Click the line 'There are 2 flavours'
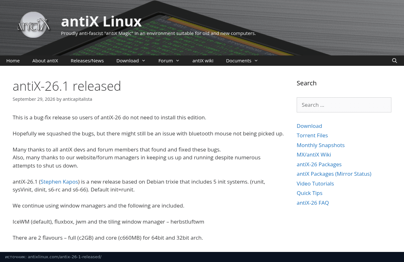Viewport: 404px width, 262px height. coord(108,238)
